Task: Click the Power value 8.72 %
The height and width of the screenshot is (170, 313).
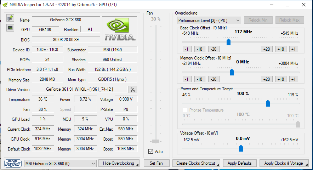Action: pyautogui.click(x=85, y=99)
